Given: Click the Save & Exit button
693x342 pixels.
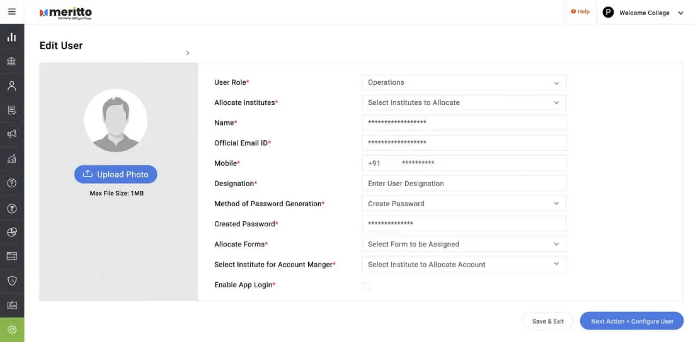Looking at the screenshot, I should click(548, 321).
